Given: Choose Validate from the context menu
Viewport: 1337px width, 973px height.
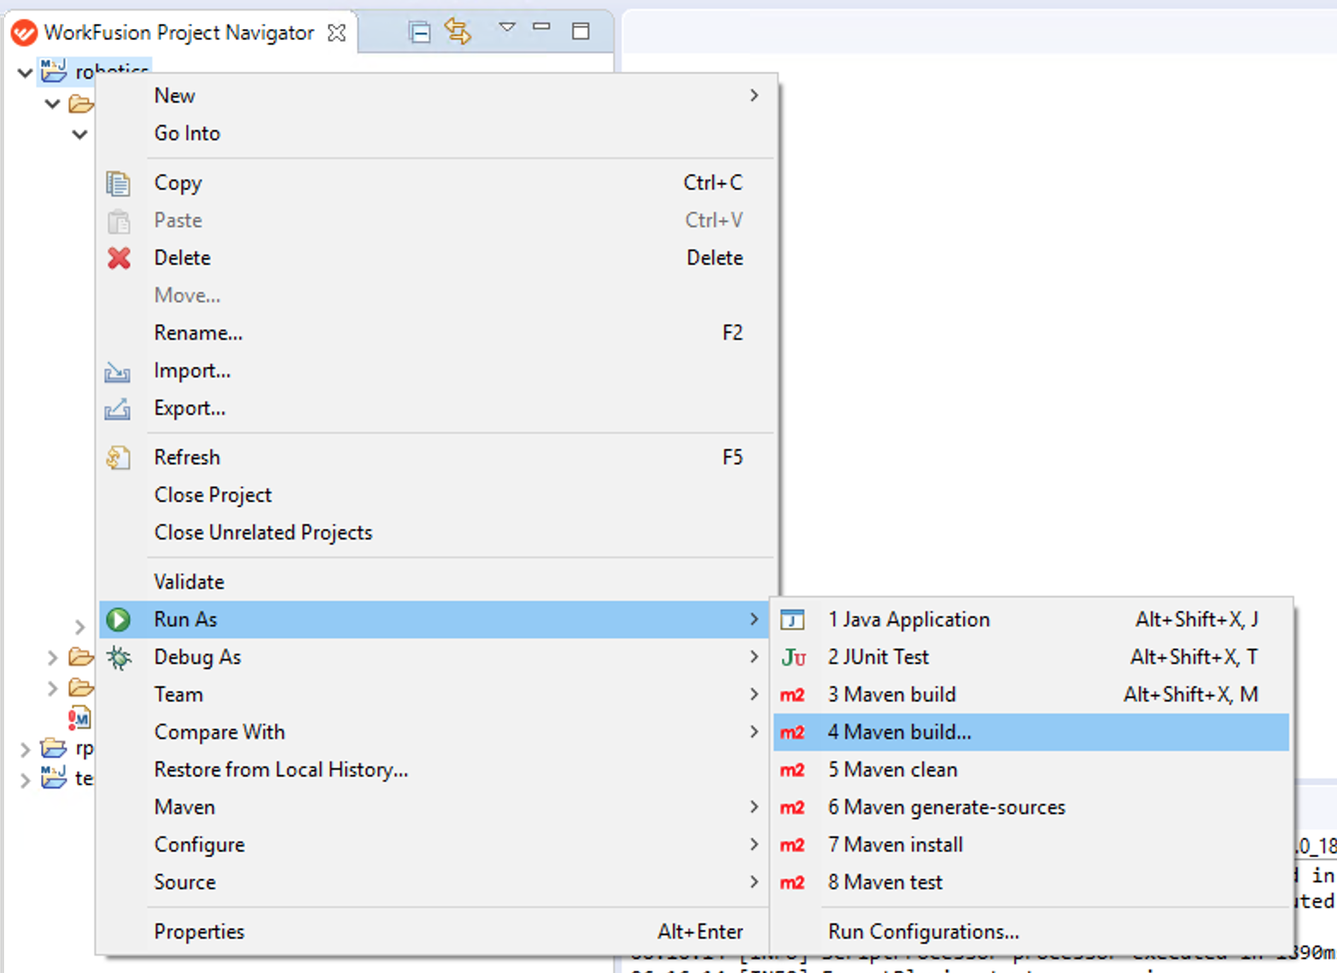Looking at the screenshot, I should pyautogui.click(x=436, y=582).
